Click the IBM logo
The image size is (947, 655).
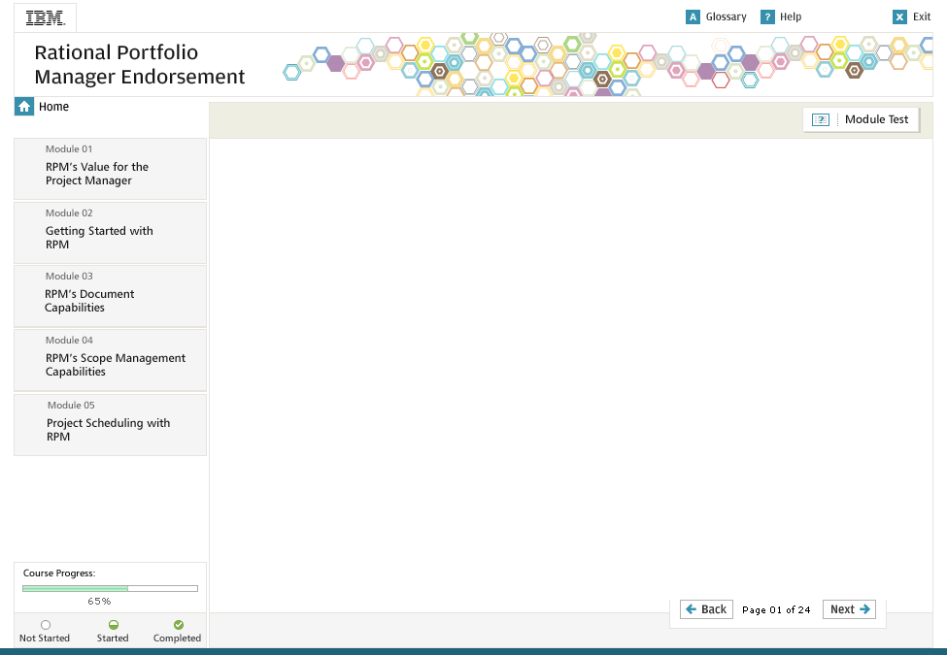tap(46, 18)
